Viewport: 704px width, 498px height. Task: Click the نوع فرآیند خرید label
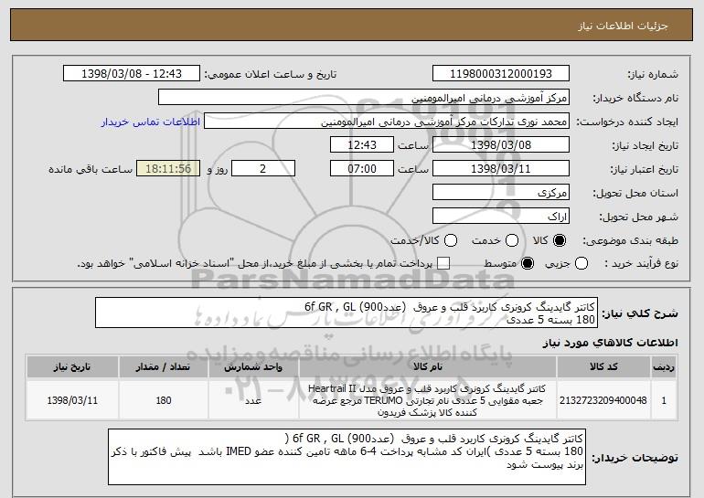[x=642, y=264]
